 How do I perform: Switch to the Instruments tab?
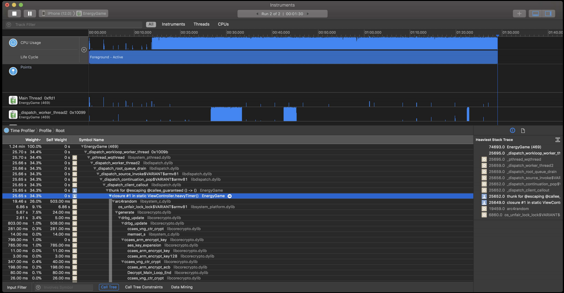(x=173, y=24)
